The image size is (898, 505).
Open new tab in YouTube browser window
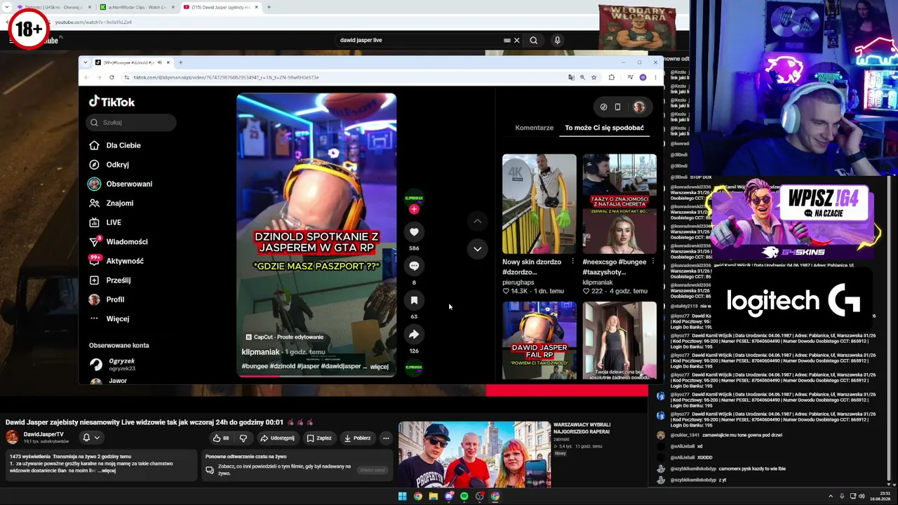click(x=269, y=7)
